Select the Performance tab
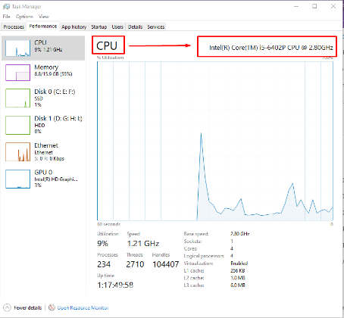The width and height of the screenshot is (344, 318). point(43,26)
